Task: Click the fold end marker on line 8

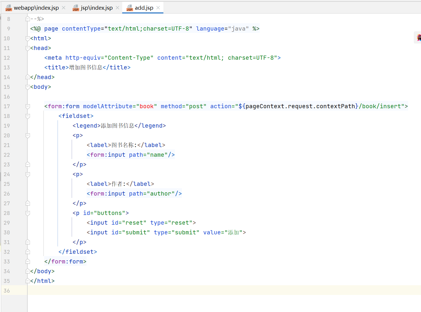Action: pyautogui.click(x=28, y=19)
